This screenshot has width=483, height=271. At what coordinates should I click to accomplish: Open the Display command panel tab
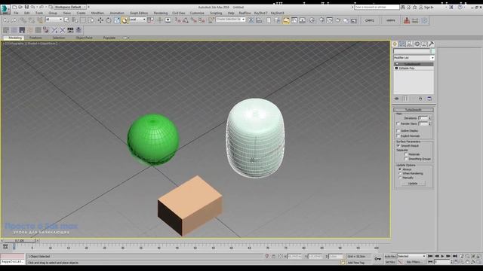click(424, 44)
